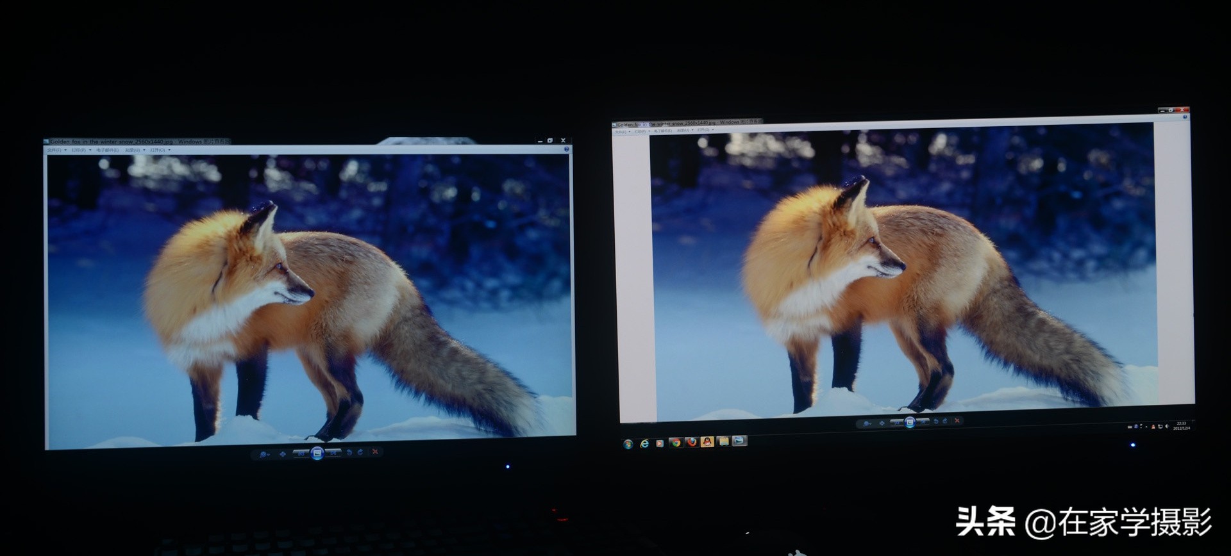
Task: Start slide show in left viewer
Action: pyautogui.click(x=317, y=453)
